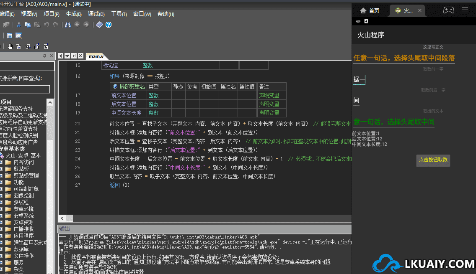Click the code editor horizontal scrollbar thumb
Viewport: 476px width, 274px height.
(x=69, y=218)
